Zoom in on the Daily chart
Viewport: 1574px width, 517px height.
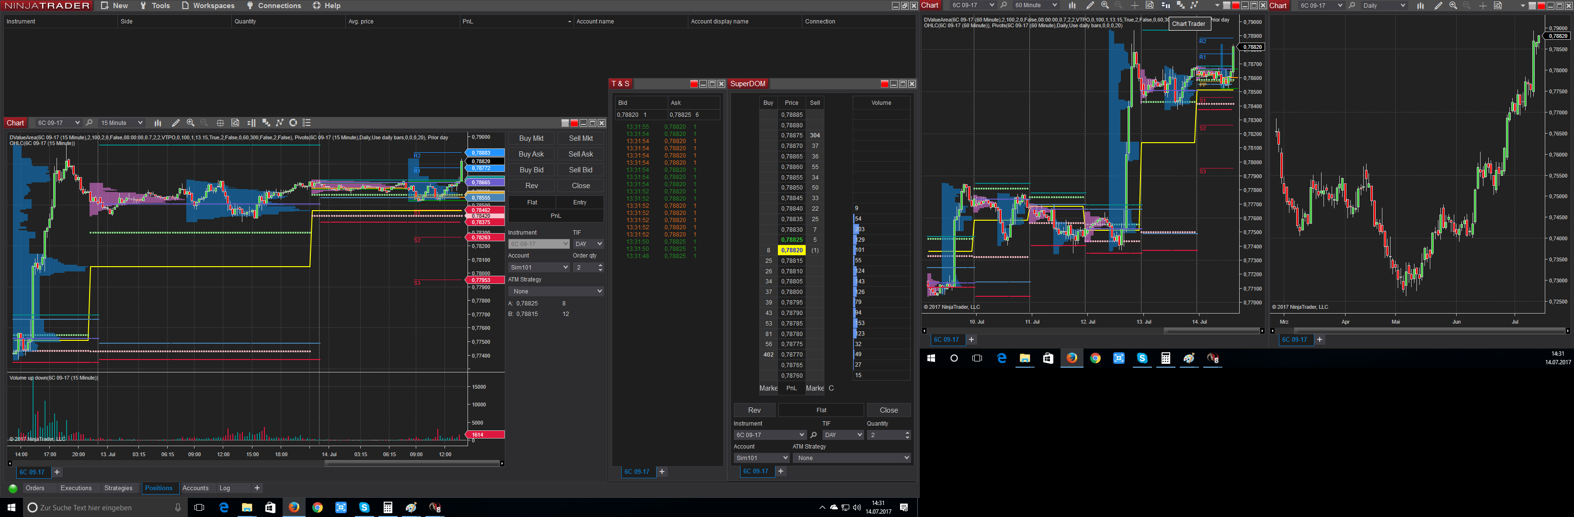[x=1453, y=5]
